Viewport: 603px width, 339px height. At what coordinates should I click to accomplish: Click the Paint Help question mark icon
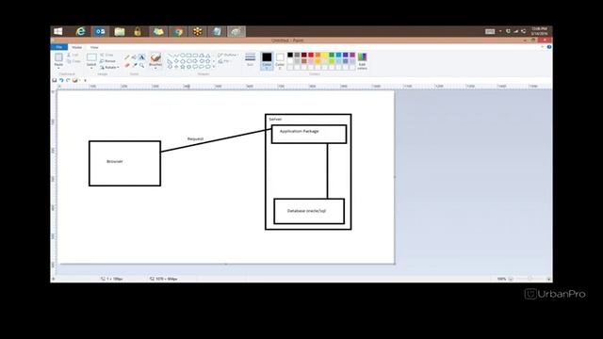549,47
